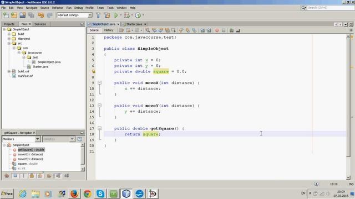This screenshot has height=199, width=355.
Task: Open the Navigate menu
Action: (32, 8)
